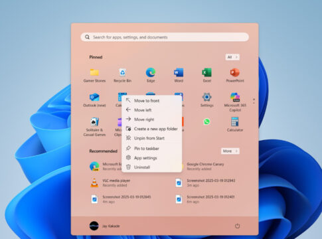Viewport: 322px width, 239px height.
Task: Launch WhatsApp from pinned apps
Action: pos(207,121)
